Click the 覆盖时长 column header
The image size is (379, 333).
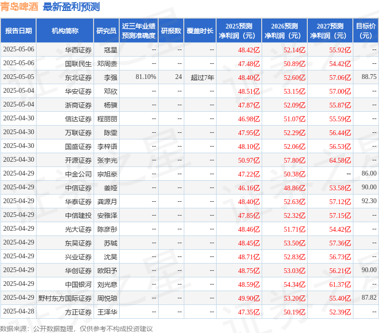click(200, 31)
